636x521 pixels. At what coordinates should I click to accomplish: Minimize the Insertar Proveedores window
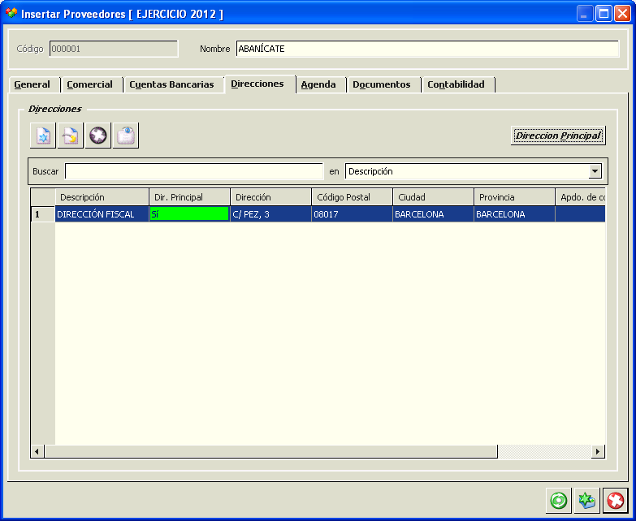tap(585, 14)
